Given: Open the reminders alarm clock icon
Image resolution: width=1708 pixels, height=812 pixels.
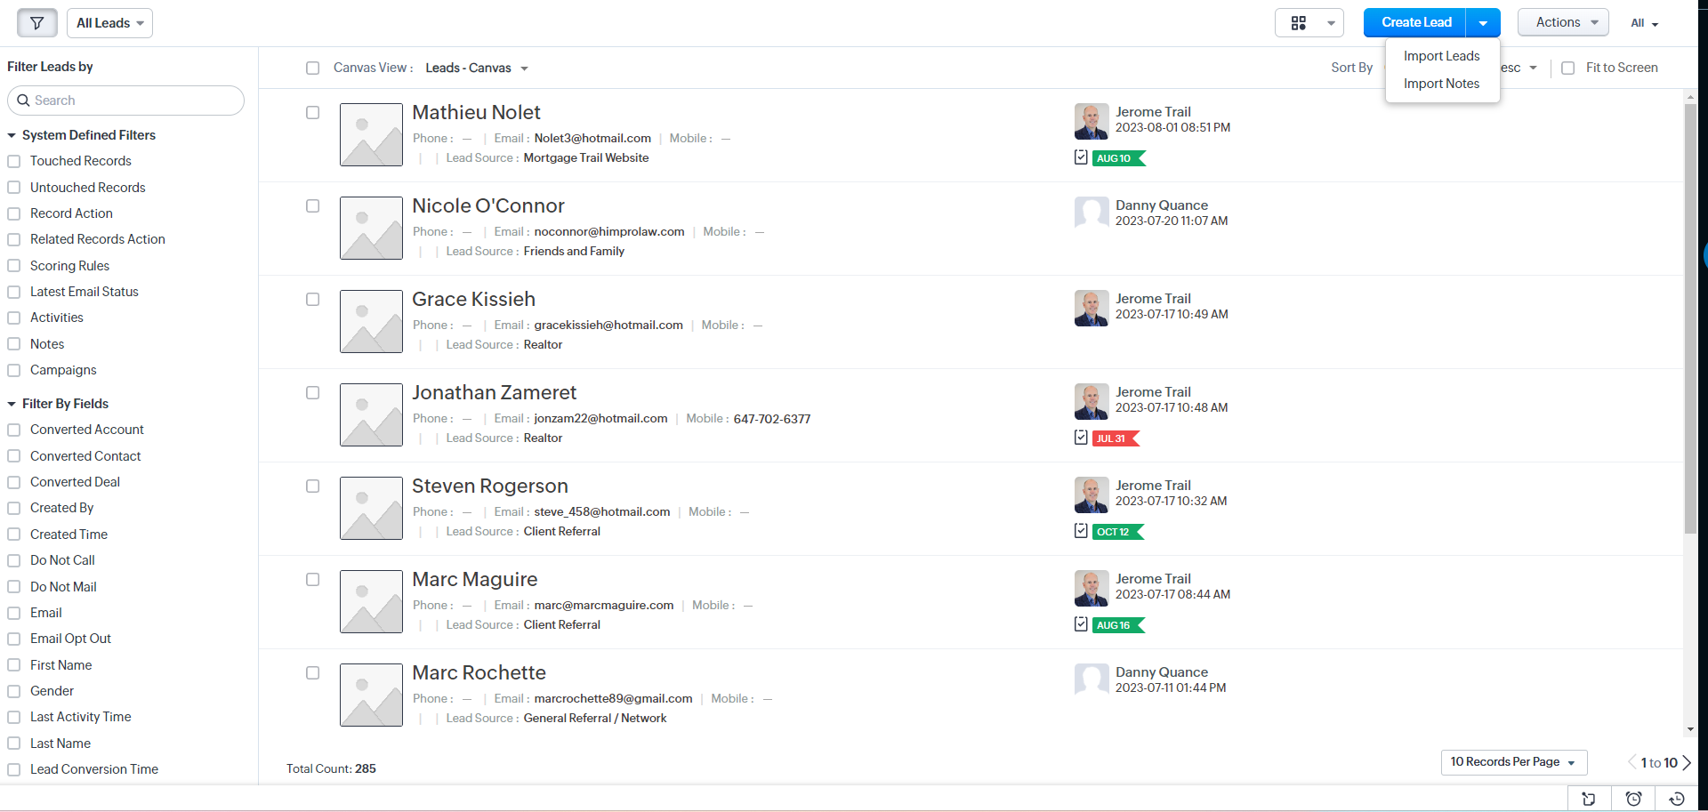Looking at the screenshot, I should click(x=1633, y=799).
